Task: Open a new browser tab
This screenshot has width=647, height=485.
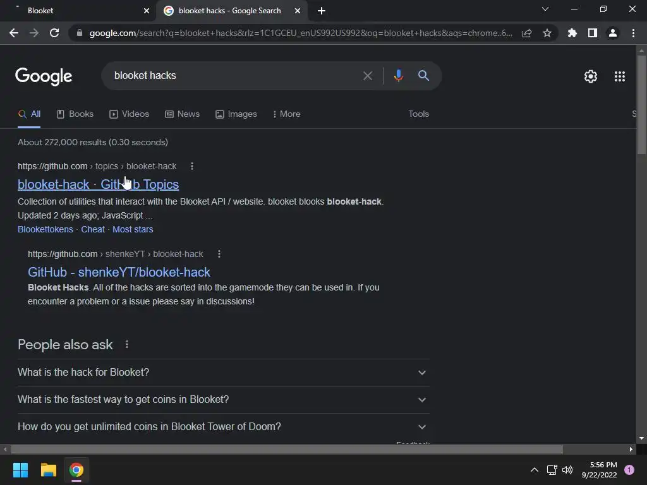Action: tap(322, 11)
